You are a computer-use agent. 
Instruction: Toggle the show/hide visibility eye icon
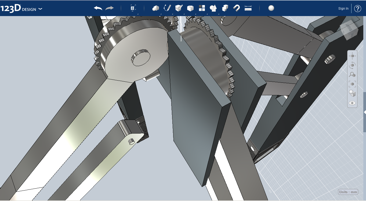click(x=352, y=103)
